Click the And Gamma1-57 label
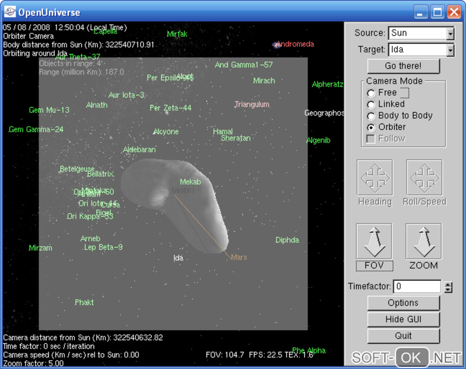This screenshot has height=369, width=466. (244, 65)
